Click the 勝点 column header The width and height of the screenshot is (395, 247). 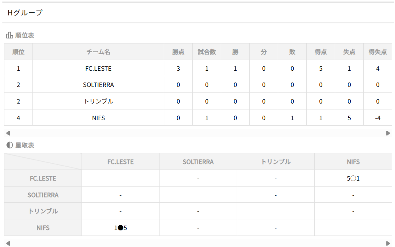(178, 52)
